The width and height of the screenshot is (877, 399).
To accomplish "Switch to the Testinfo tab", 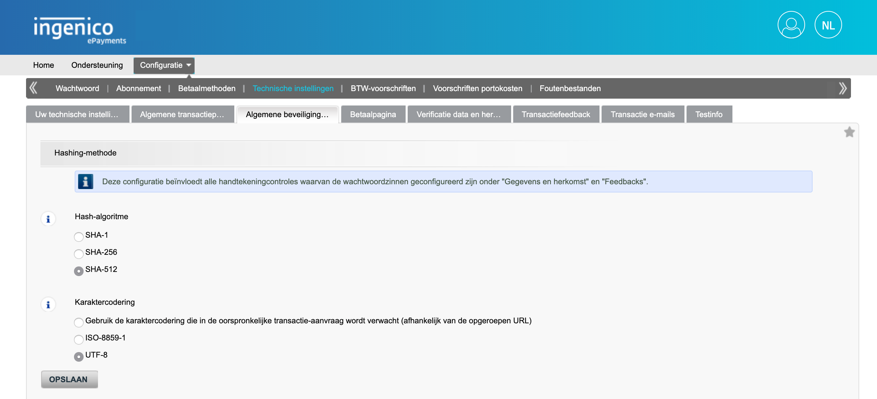I will 709,114.
